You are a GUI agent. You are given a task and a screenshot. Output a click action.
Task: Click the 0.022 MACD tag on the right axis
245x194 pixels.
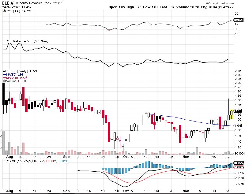(x=239, y=163)
